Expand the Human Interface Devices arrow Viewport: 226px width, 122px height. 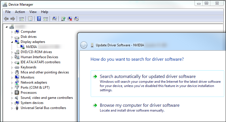[x=12, y=57]
